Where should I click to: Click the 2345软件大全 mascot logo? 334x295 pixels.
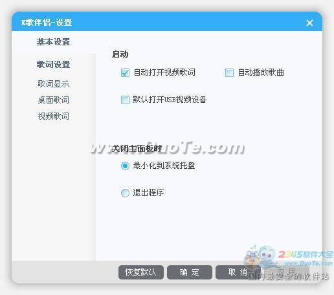tap(260, 257)
